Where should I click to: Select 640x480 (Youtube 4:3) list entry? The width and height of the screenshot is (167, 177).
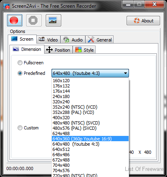(x=90, y=144)
